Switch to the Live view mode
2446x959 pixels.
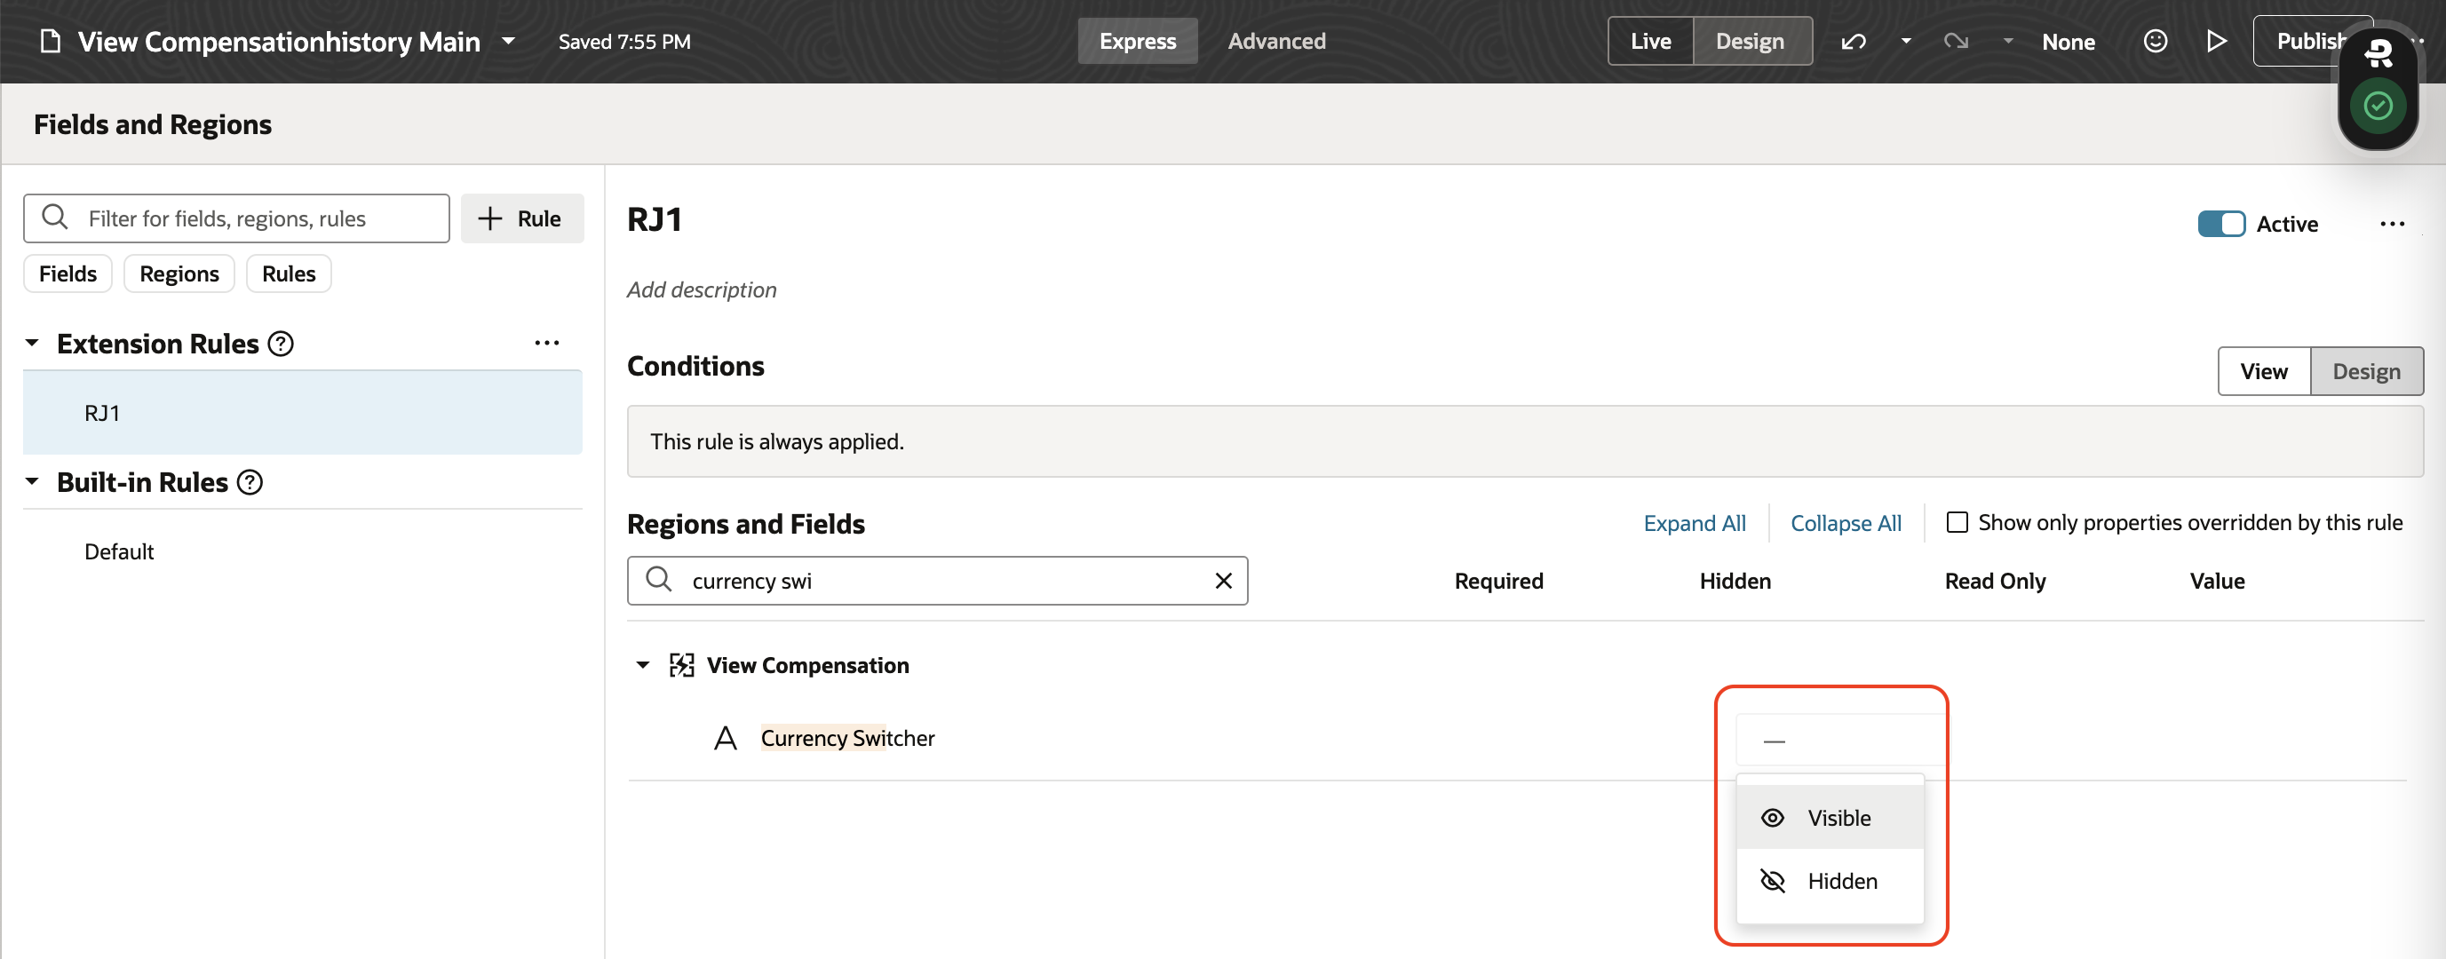point(1650,41)
